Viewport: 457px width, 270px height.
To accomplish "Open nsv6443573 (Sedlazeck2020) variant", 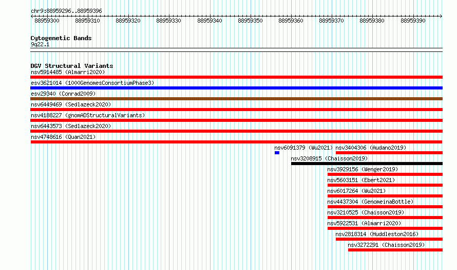I will tap(71, 126).
